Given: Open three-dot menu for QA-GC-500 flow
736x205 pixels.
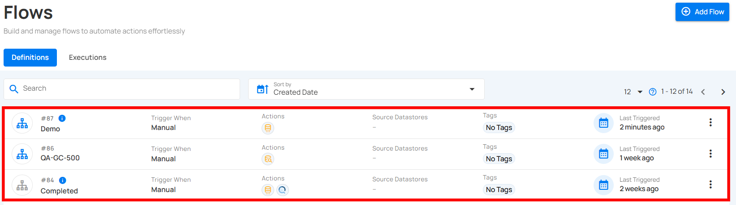Looking at the screenshot, I should pos(710,154).
